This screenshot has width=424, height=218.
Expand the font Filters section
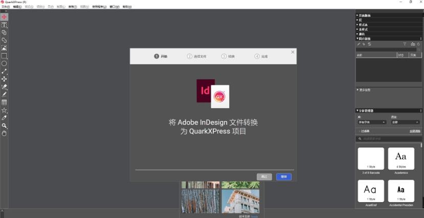click(x=364, y=131)
